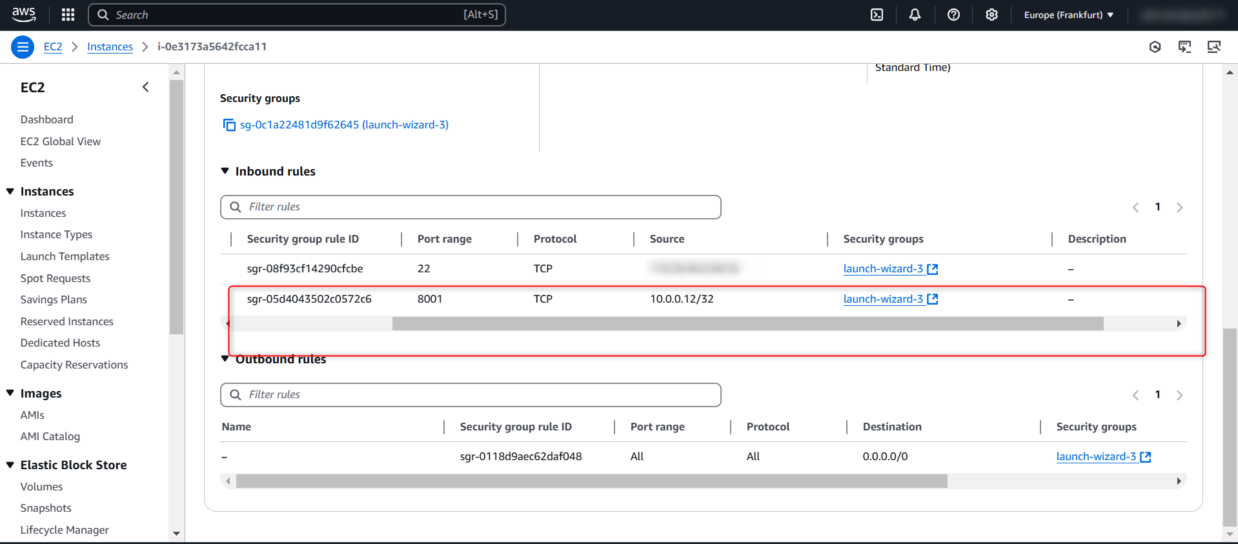Copy the security group ID with copy icon
Image resolution: width=1238 pixels, height=544 pixels.
tap(229, 125)
